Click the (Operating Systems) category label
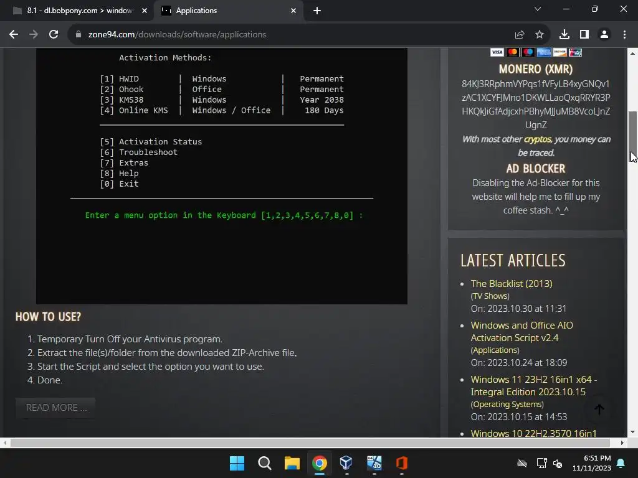The width and height of the screenshot is (638, 478). click(x=507, y=404)
